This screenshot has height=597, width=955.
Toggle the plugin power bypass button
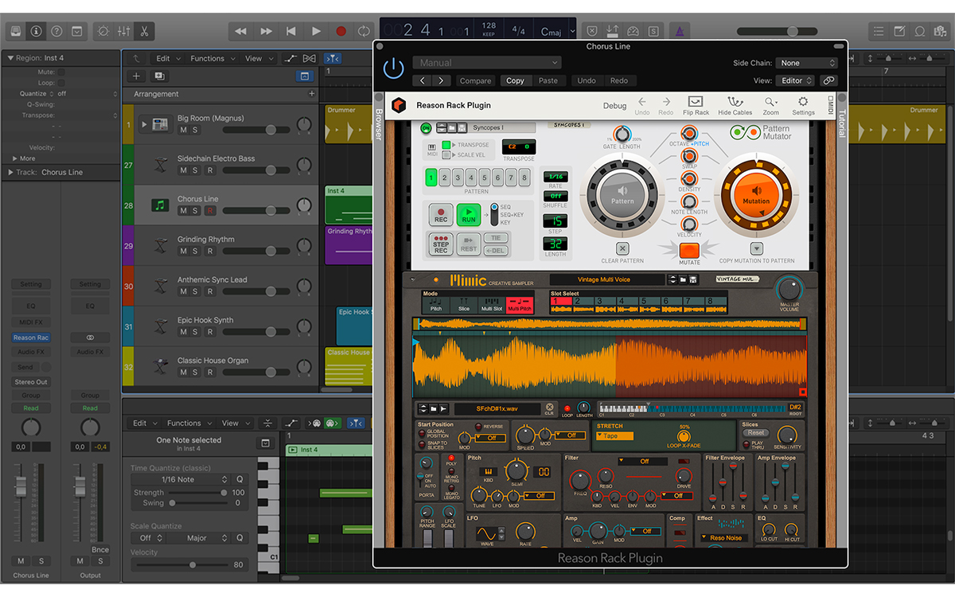394,69
